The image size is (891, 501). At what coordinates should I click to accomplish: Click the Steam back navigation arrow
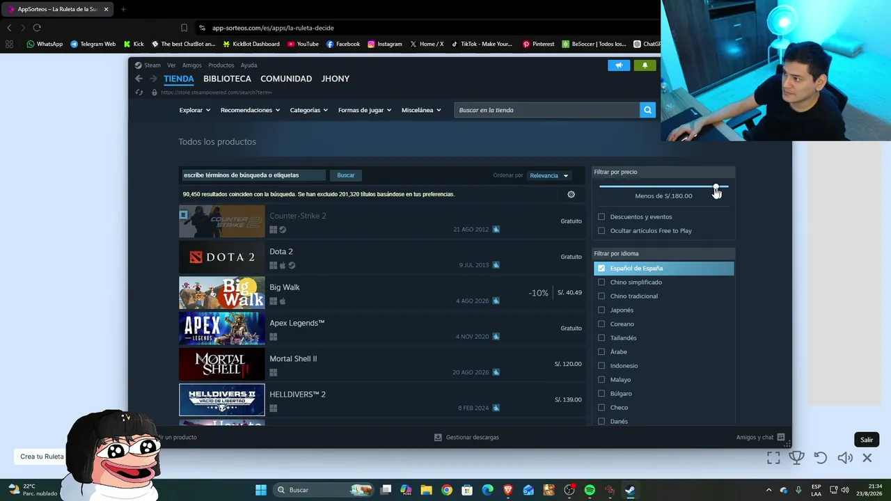pos(139,79)
